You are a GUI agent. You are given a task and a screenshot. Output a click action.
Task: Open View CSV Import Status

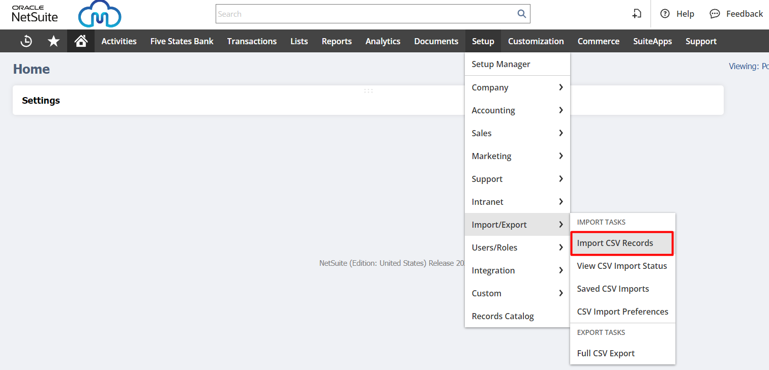click(x=622, y=266)
